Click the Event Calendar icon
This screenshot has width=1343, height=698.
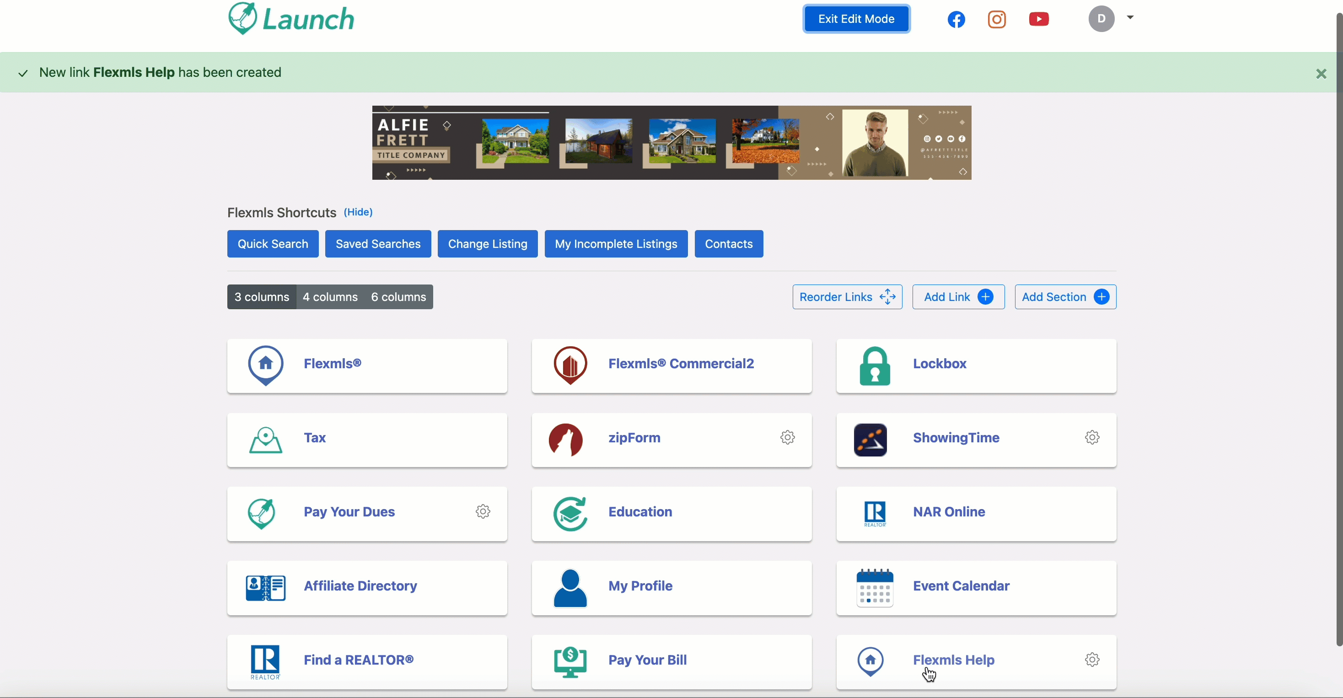click(x=874, y=588)
